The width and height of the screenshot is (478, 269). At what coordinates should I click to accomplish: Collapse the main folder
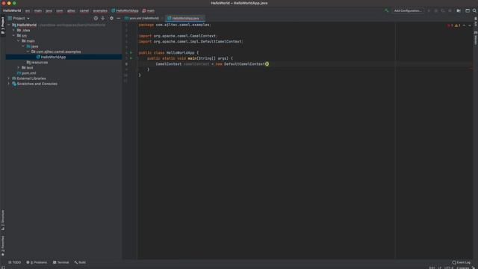pyautogui.click(x=19, y=41)
